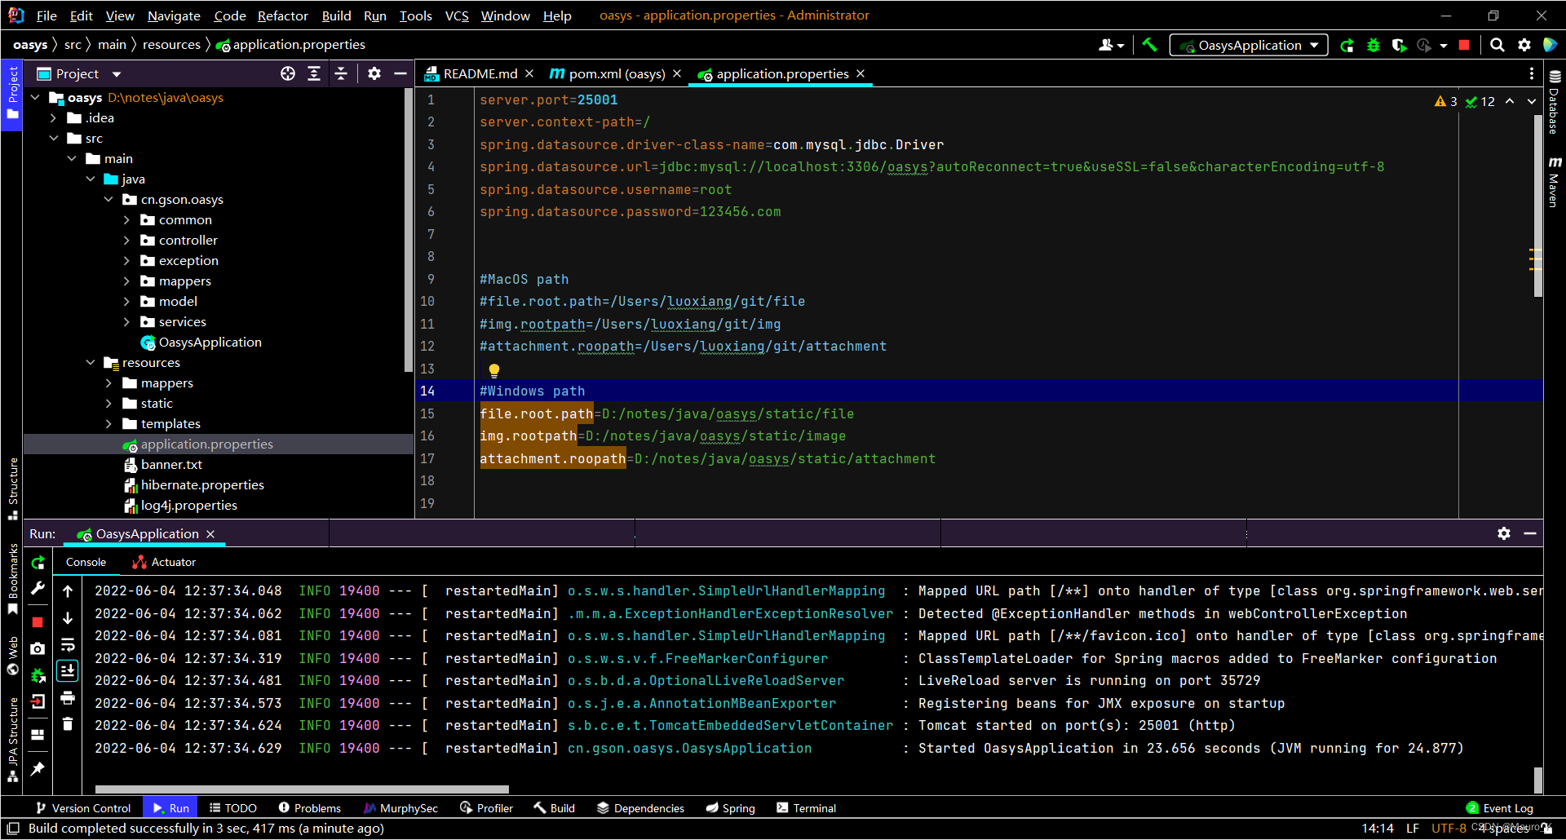Image resolution: width=1566 pixels, height=840 pixels.
Task: Pin the Run tool window
Action: 38,769
